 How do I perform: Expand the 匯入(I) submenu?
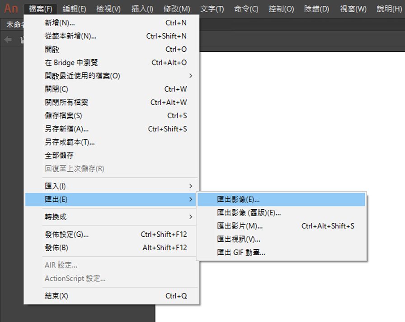point(192,186)
